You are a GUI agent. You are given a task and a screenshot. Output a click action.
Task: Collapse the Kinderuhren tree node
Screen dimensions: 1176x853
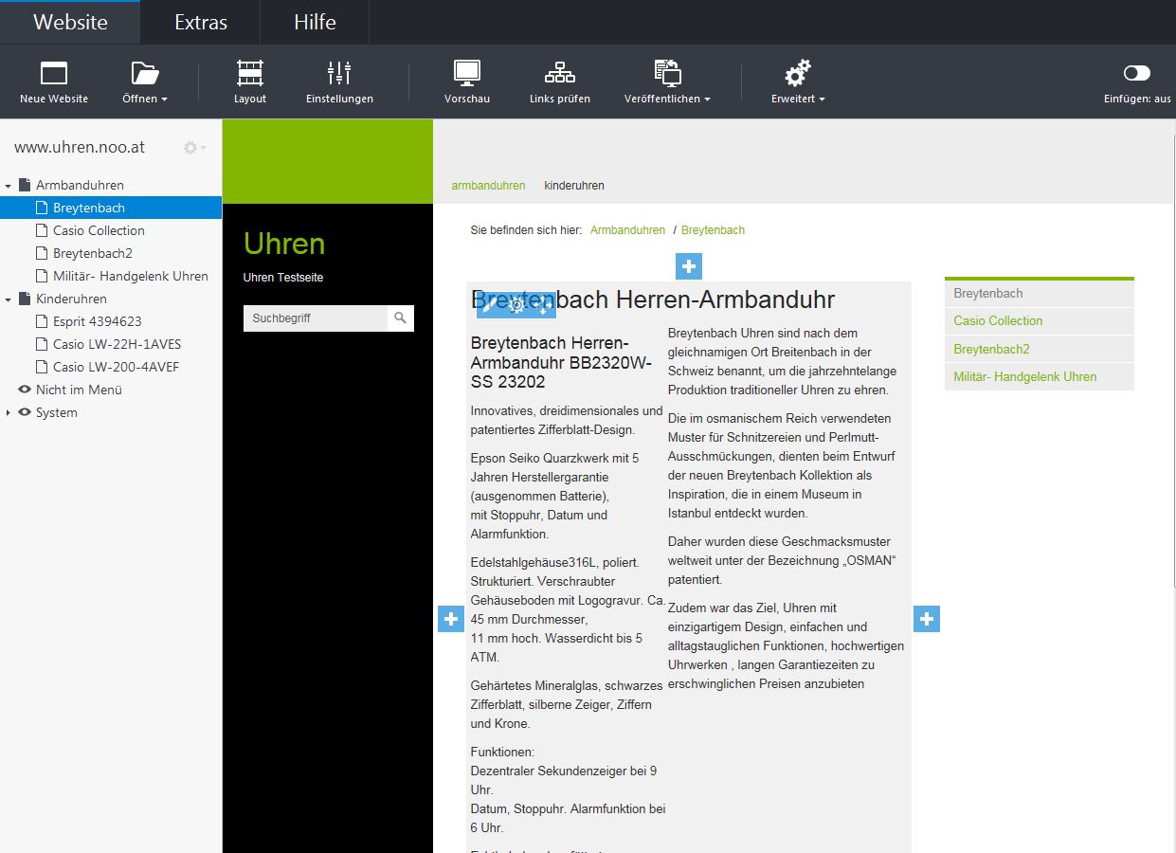tap(9, 299)
